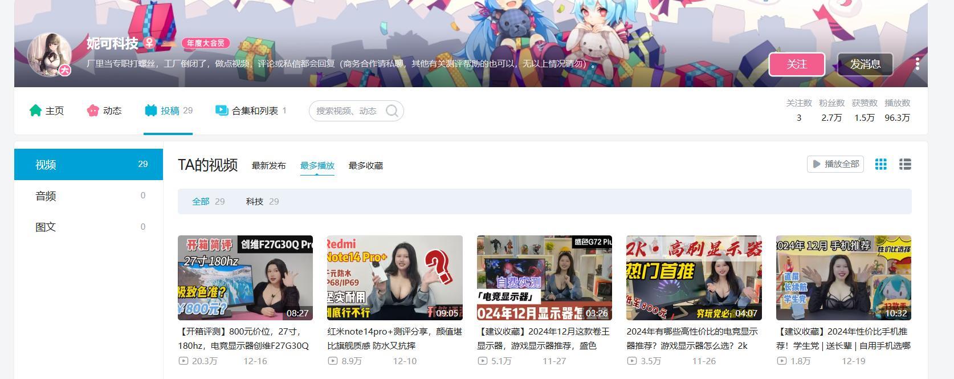The height and width of the screenshot is (379, 954).
Task: Click the female gender icon beside 妮可科技
Action: click(149, 43)
